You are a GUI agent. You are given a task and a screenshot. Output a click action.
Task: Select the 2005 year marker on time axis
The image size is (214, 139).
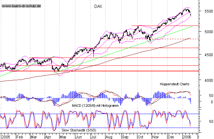point(6,137)
